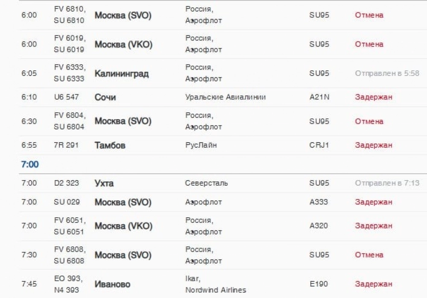Viewport: 427px width, 298px height.
Task: Open Москва (SVO) for flight SU 029
Action: tap(123, 202)
